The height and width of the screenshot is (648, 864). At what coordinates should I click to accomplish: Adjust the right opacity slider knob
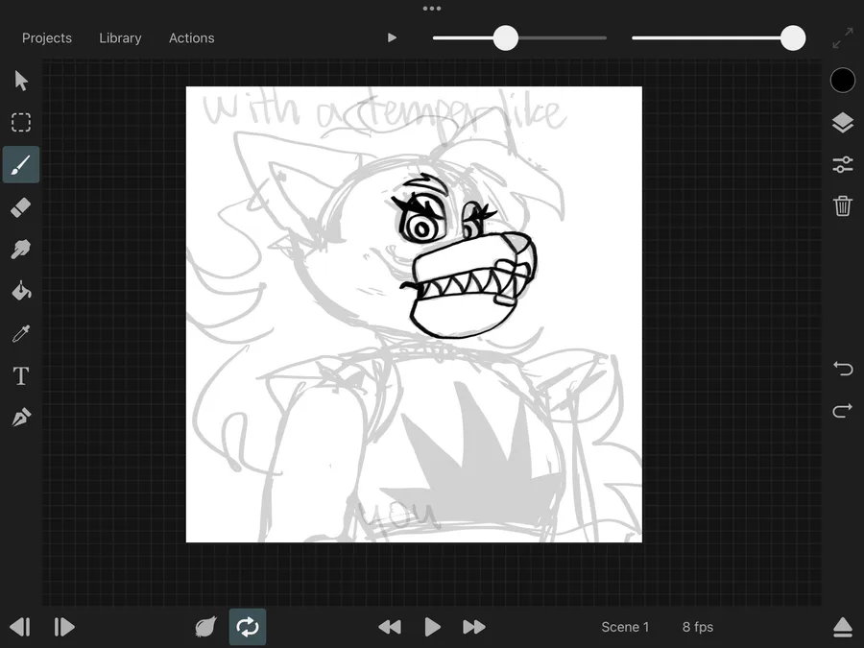click(x=793, y=38)
